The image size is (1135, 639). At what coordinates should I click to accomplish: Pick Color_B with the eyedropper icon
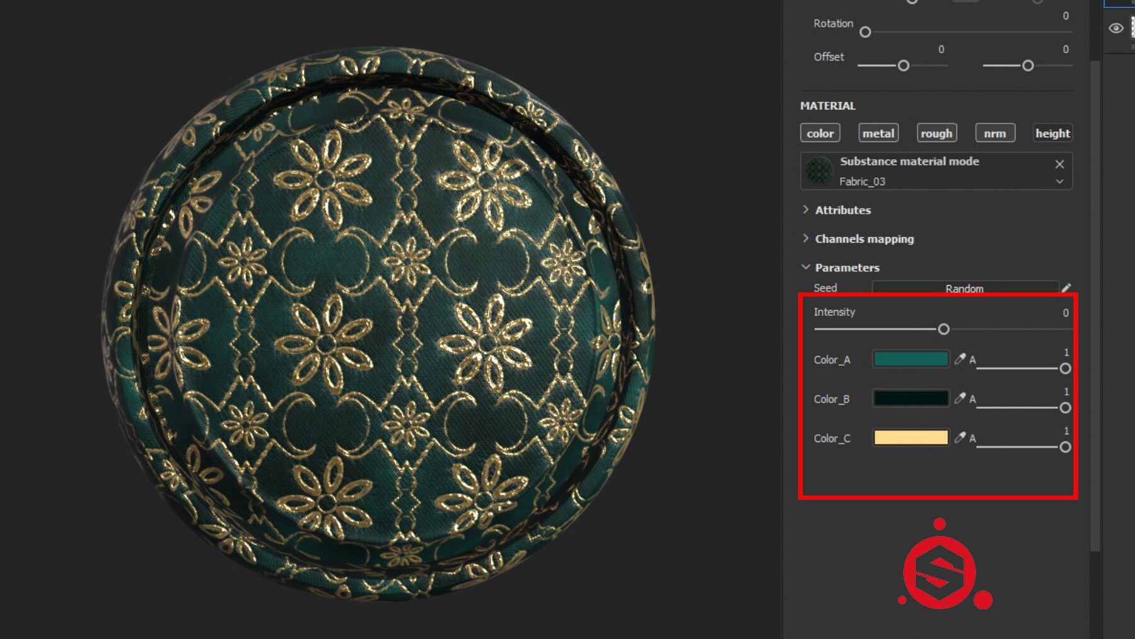point(961,398)
